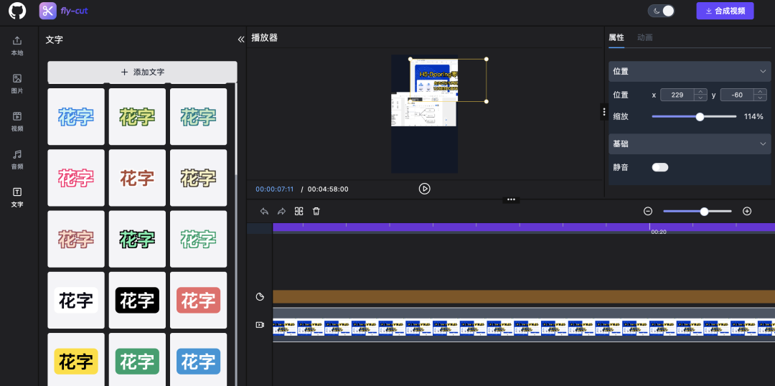Image resolution: width=775 pixels, height=386 pixels.
Task: Play the video in the player
Action: point(425,188)
